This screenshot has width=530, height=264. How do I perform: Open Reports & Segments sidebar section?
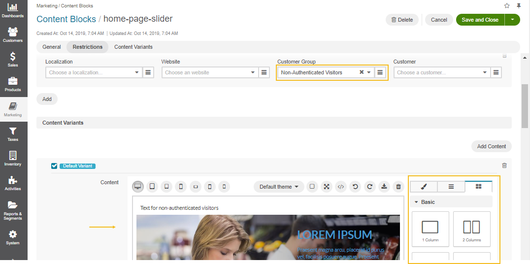pyautogui.click(x=13, y=210)
